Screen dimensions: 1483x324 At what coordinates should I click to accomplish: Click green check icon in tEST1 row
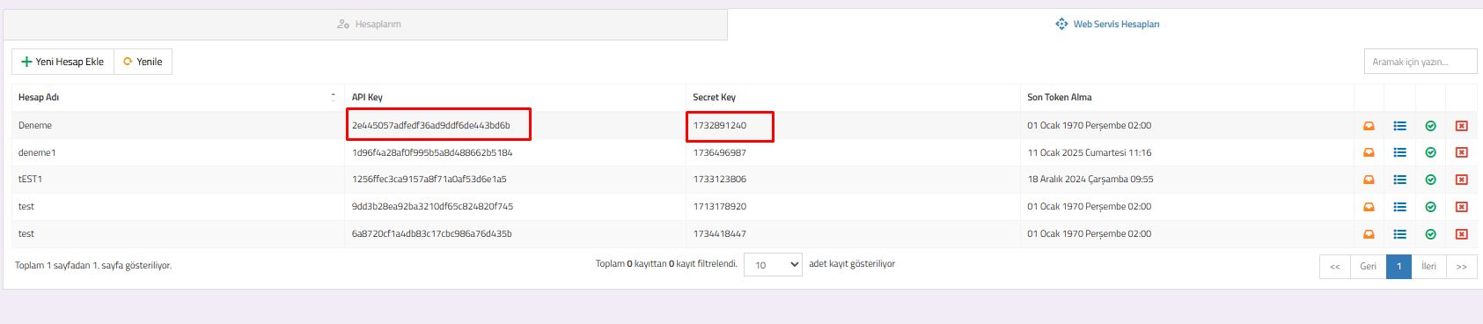[1430, 180]
